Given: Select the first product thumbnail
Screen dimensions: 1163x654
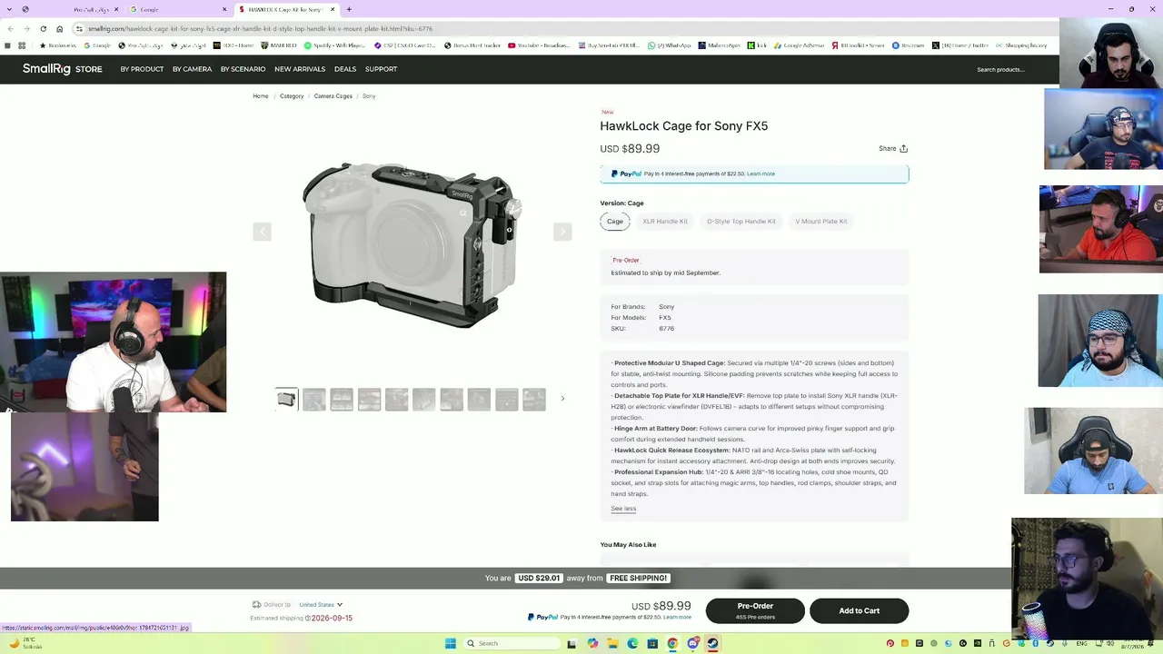Looking at the screenshot, I should tap(286, 399).
